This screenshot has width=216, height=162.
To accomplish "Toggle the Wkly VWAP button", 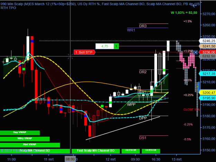I will [25, 139].
